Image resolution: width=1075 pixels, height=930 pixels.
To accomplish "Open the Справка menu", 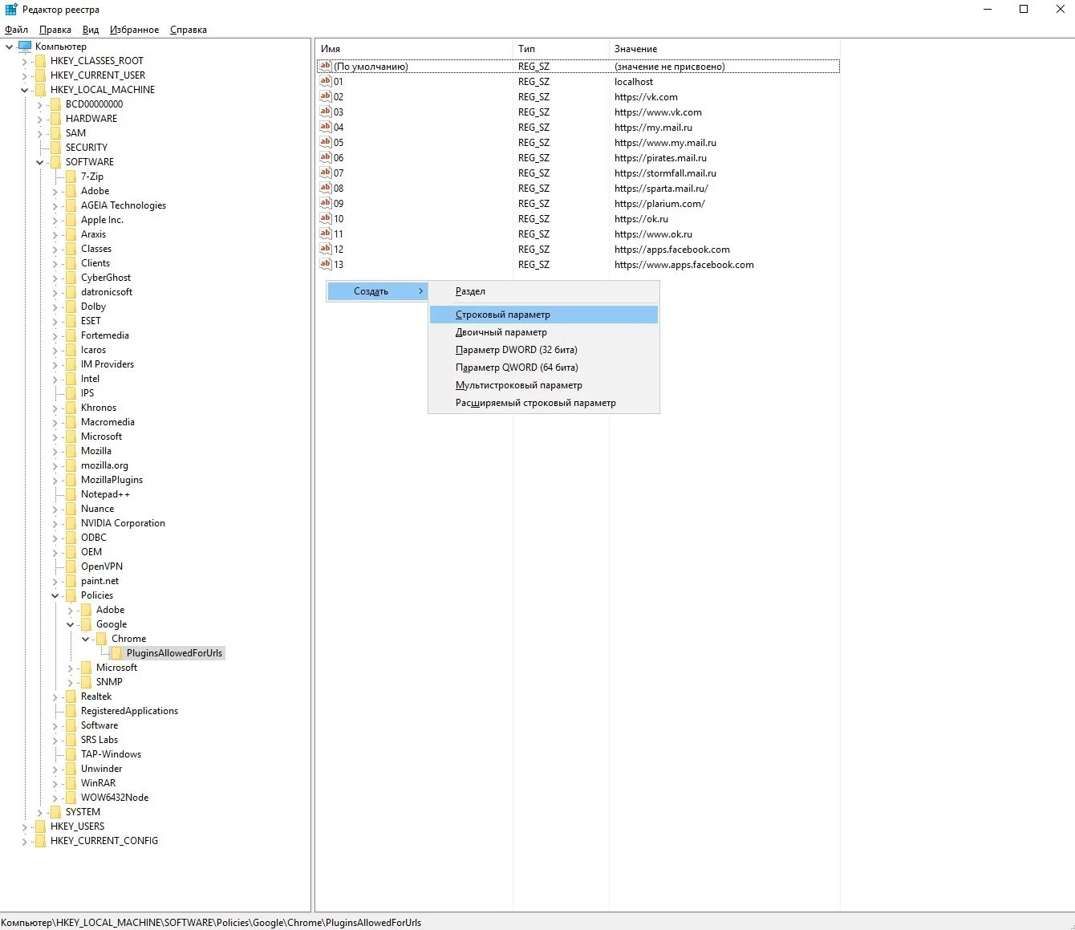I will coord(189,30).
